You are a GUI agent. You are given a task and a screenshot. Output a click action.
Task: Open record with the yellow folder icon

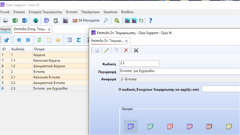click(58, 40)
